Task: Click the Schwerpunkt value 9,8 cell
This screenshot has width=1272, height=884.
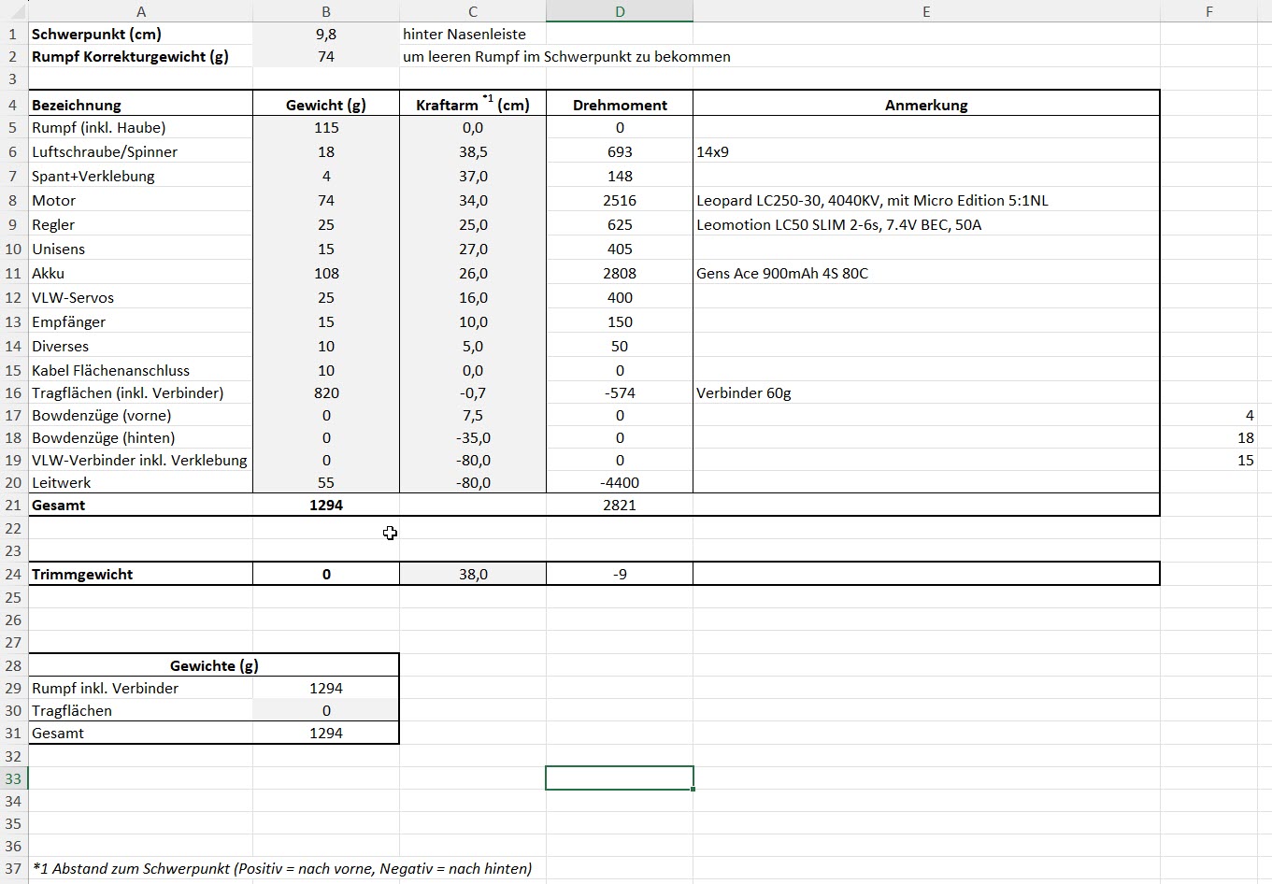Action: pyautogui.click(x=326, y=34)
